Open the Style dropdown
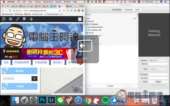The height and width of the screenshot is (106, 170). 158,69
